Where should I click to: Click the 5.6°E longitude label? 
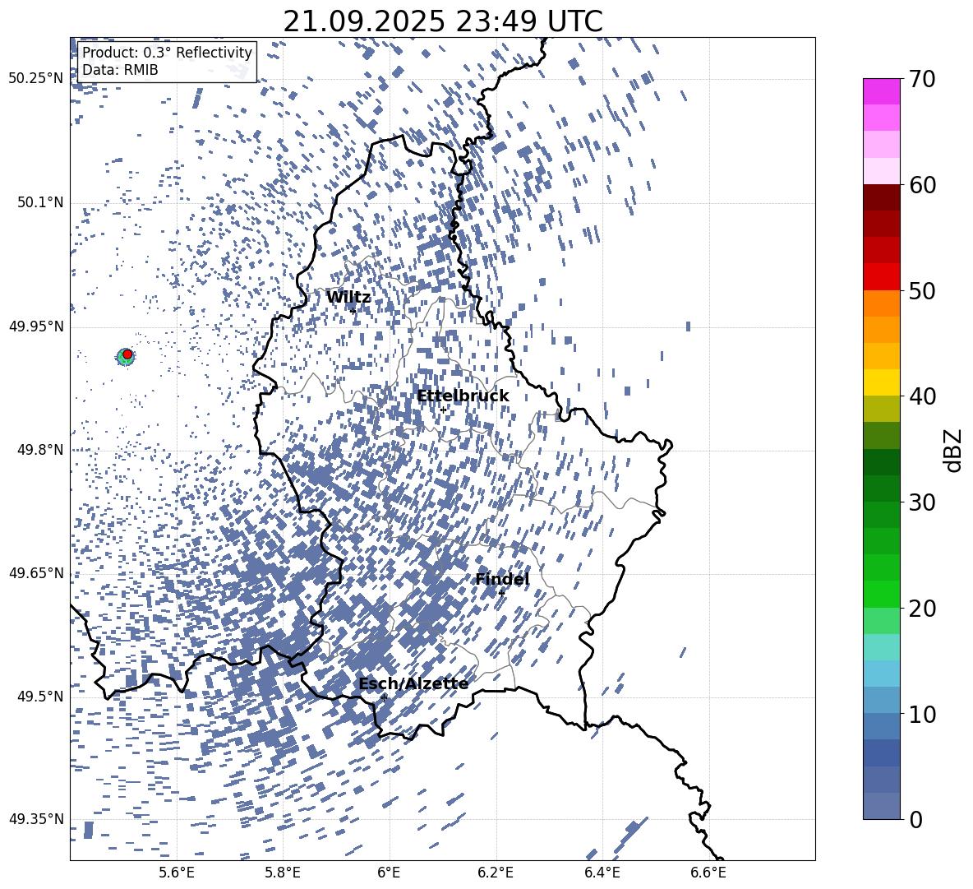tap(177, 873)
